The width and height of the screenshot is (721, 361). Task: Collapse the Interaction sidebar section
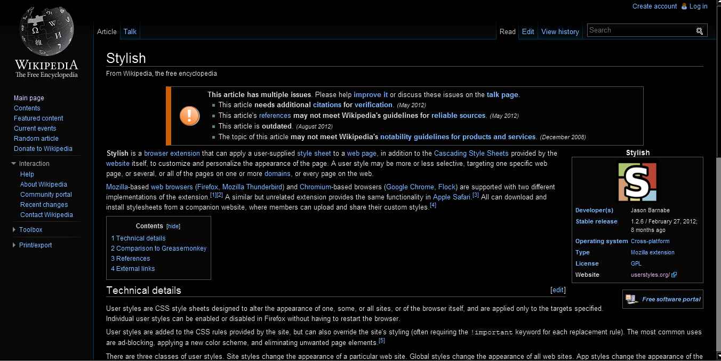(x=14, y=164)
